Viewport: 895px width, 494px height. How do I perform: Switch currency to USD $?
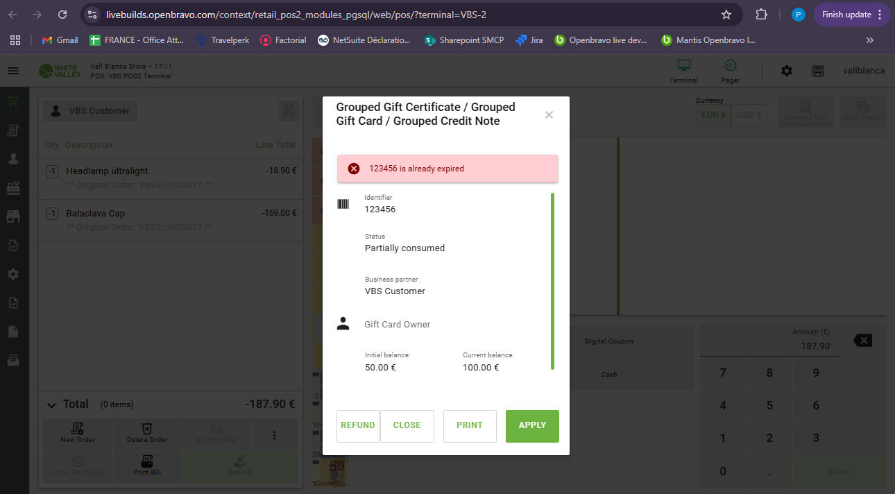(x=749, y=115)
